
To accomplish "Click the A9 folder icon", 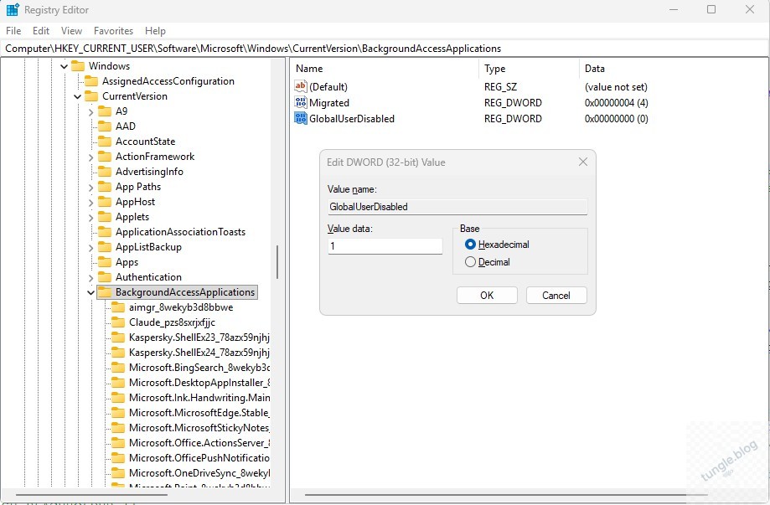I will click(x=105, y=111).
